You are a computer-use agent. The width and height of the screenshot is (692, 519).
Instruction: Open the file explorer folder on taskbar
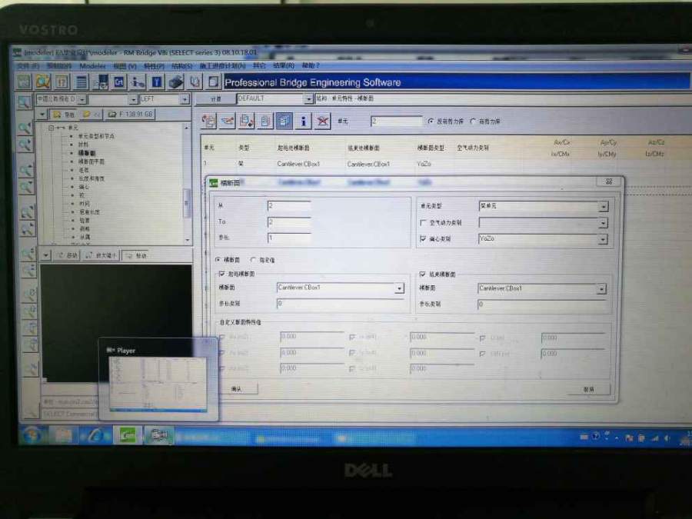(63, 436)
